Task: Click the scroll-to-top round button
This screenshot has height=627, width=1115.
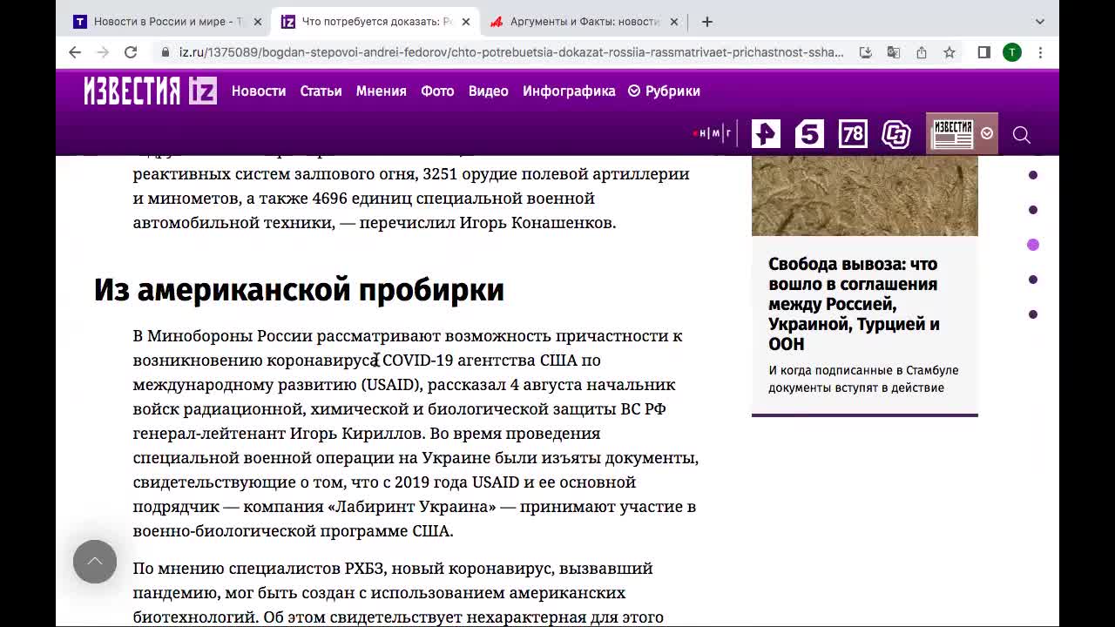Action: [95, 562]
